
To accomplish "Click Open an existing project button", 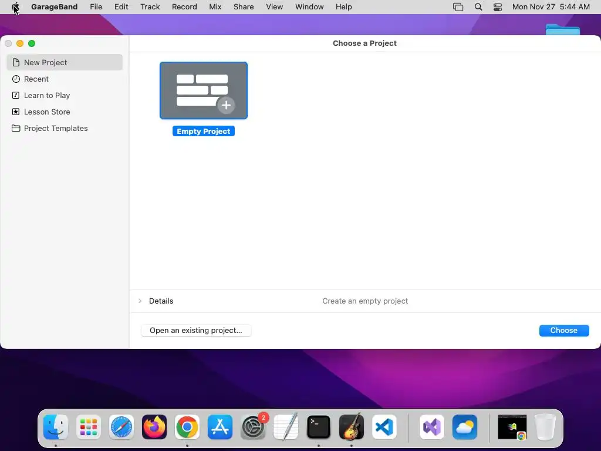I will point(196,331).
